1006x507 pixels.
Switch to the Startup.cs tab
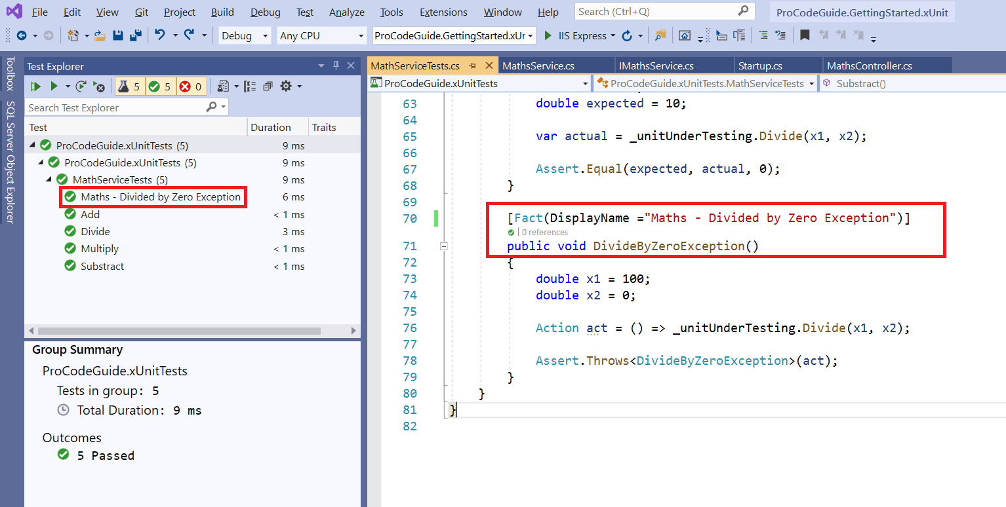click(759, 66)
